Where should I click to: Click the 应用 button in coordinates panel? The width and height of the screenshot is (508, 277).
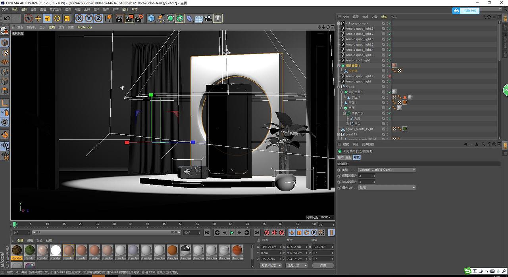click(x=323, y=265)
